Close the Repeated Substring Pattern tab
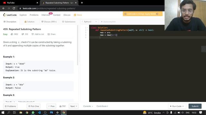The width and height of the screenshot is (206, 115). coord(76,3)
